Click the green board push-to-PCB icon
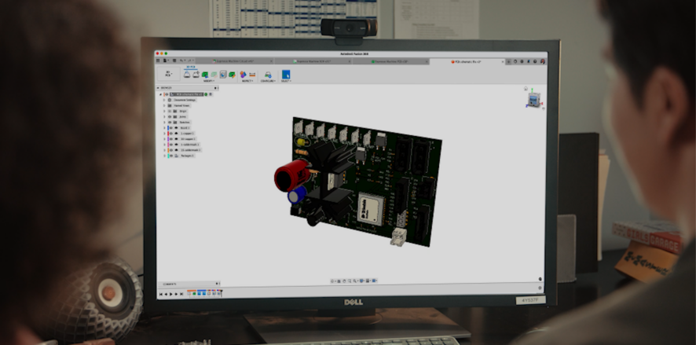The height and width of the screenshot is (345, 696). 204,75
